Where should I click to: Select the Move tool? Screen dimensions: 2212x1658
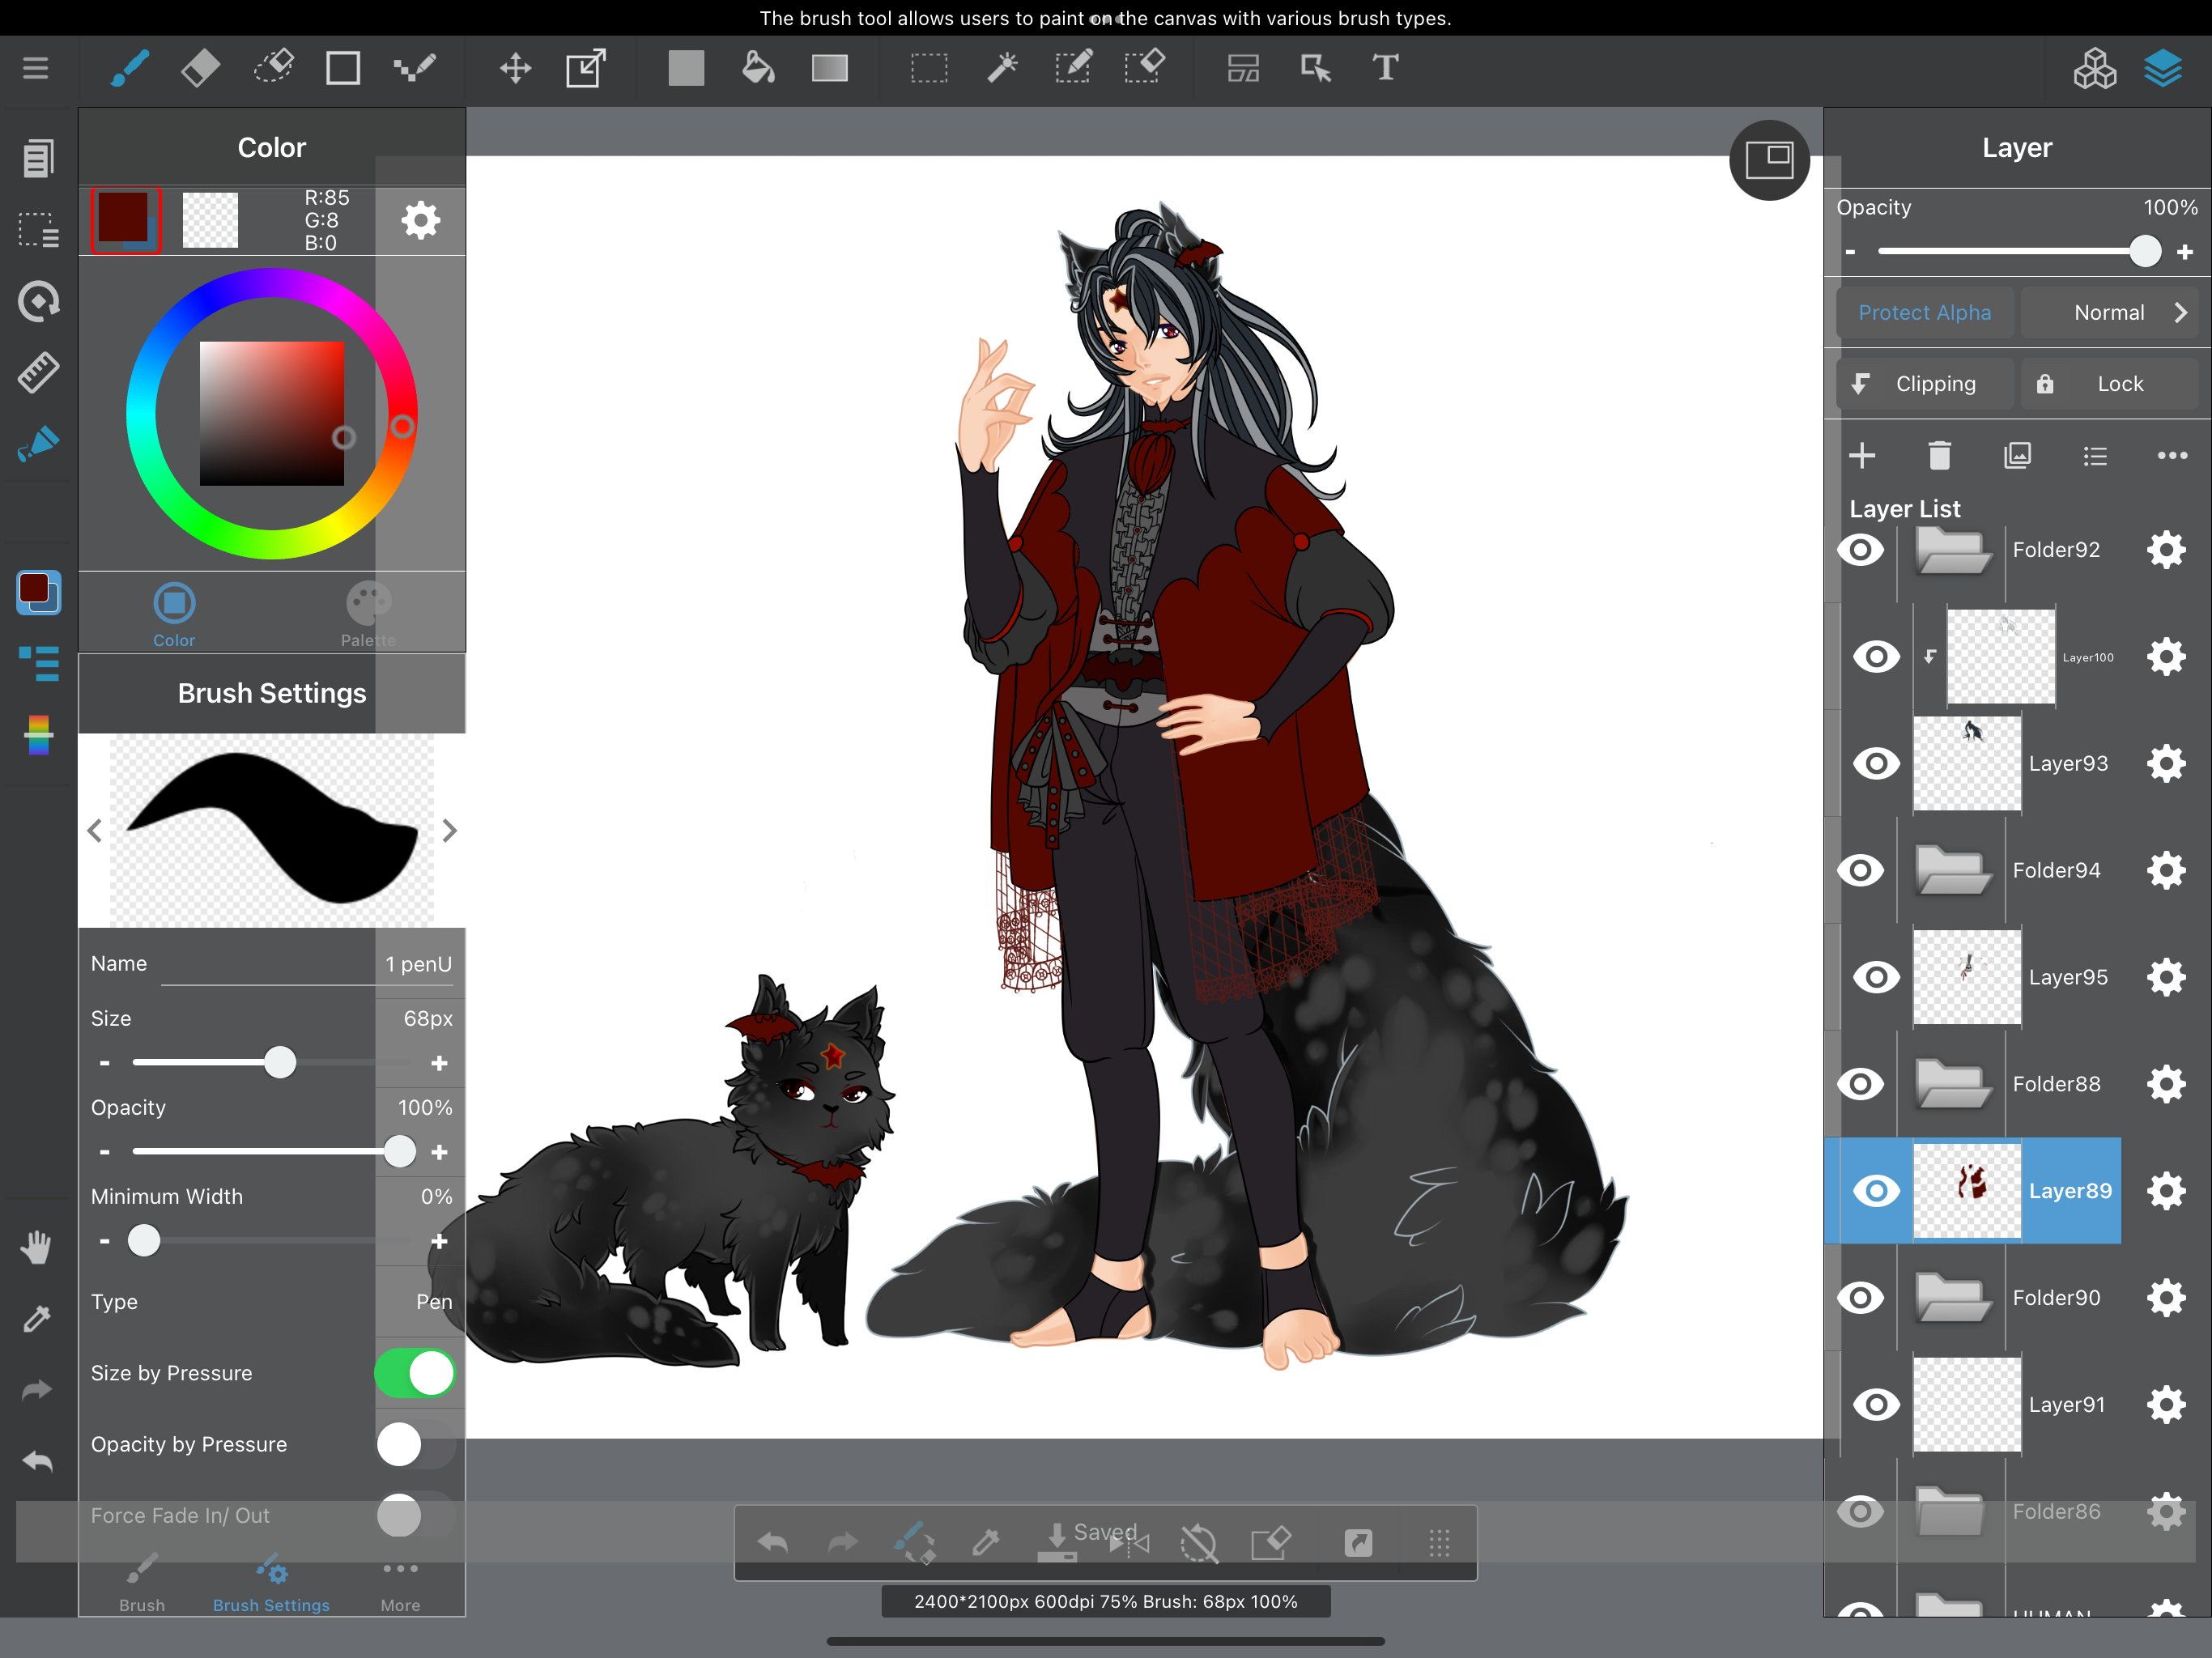tap(515, 68)
